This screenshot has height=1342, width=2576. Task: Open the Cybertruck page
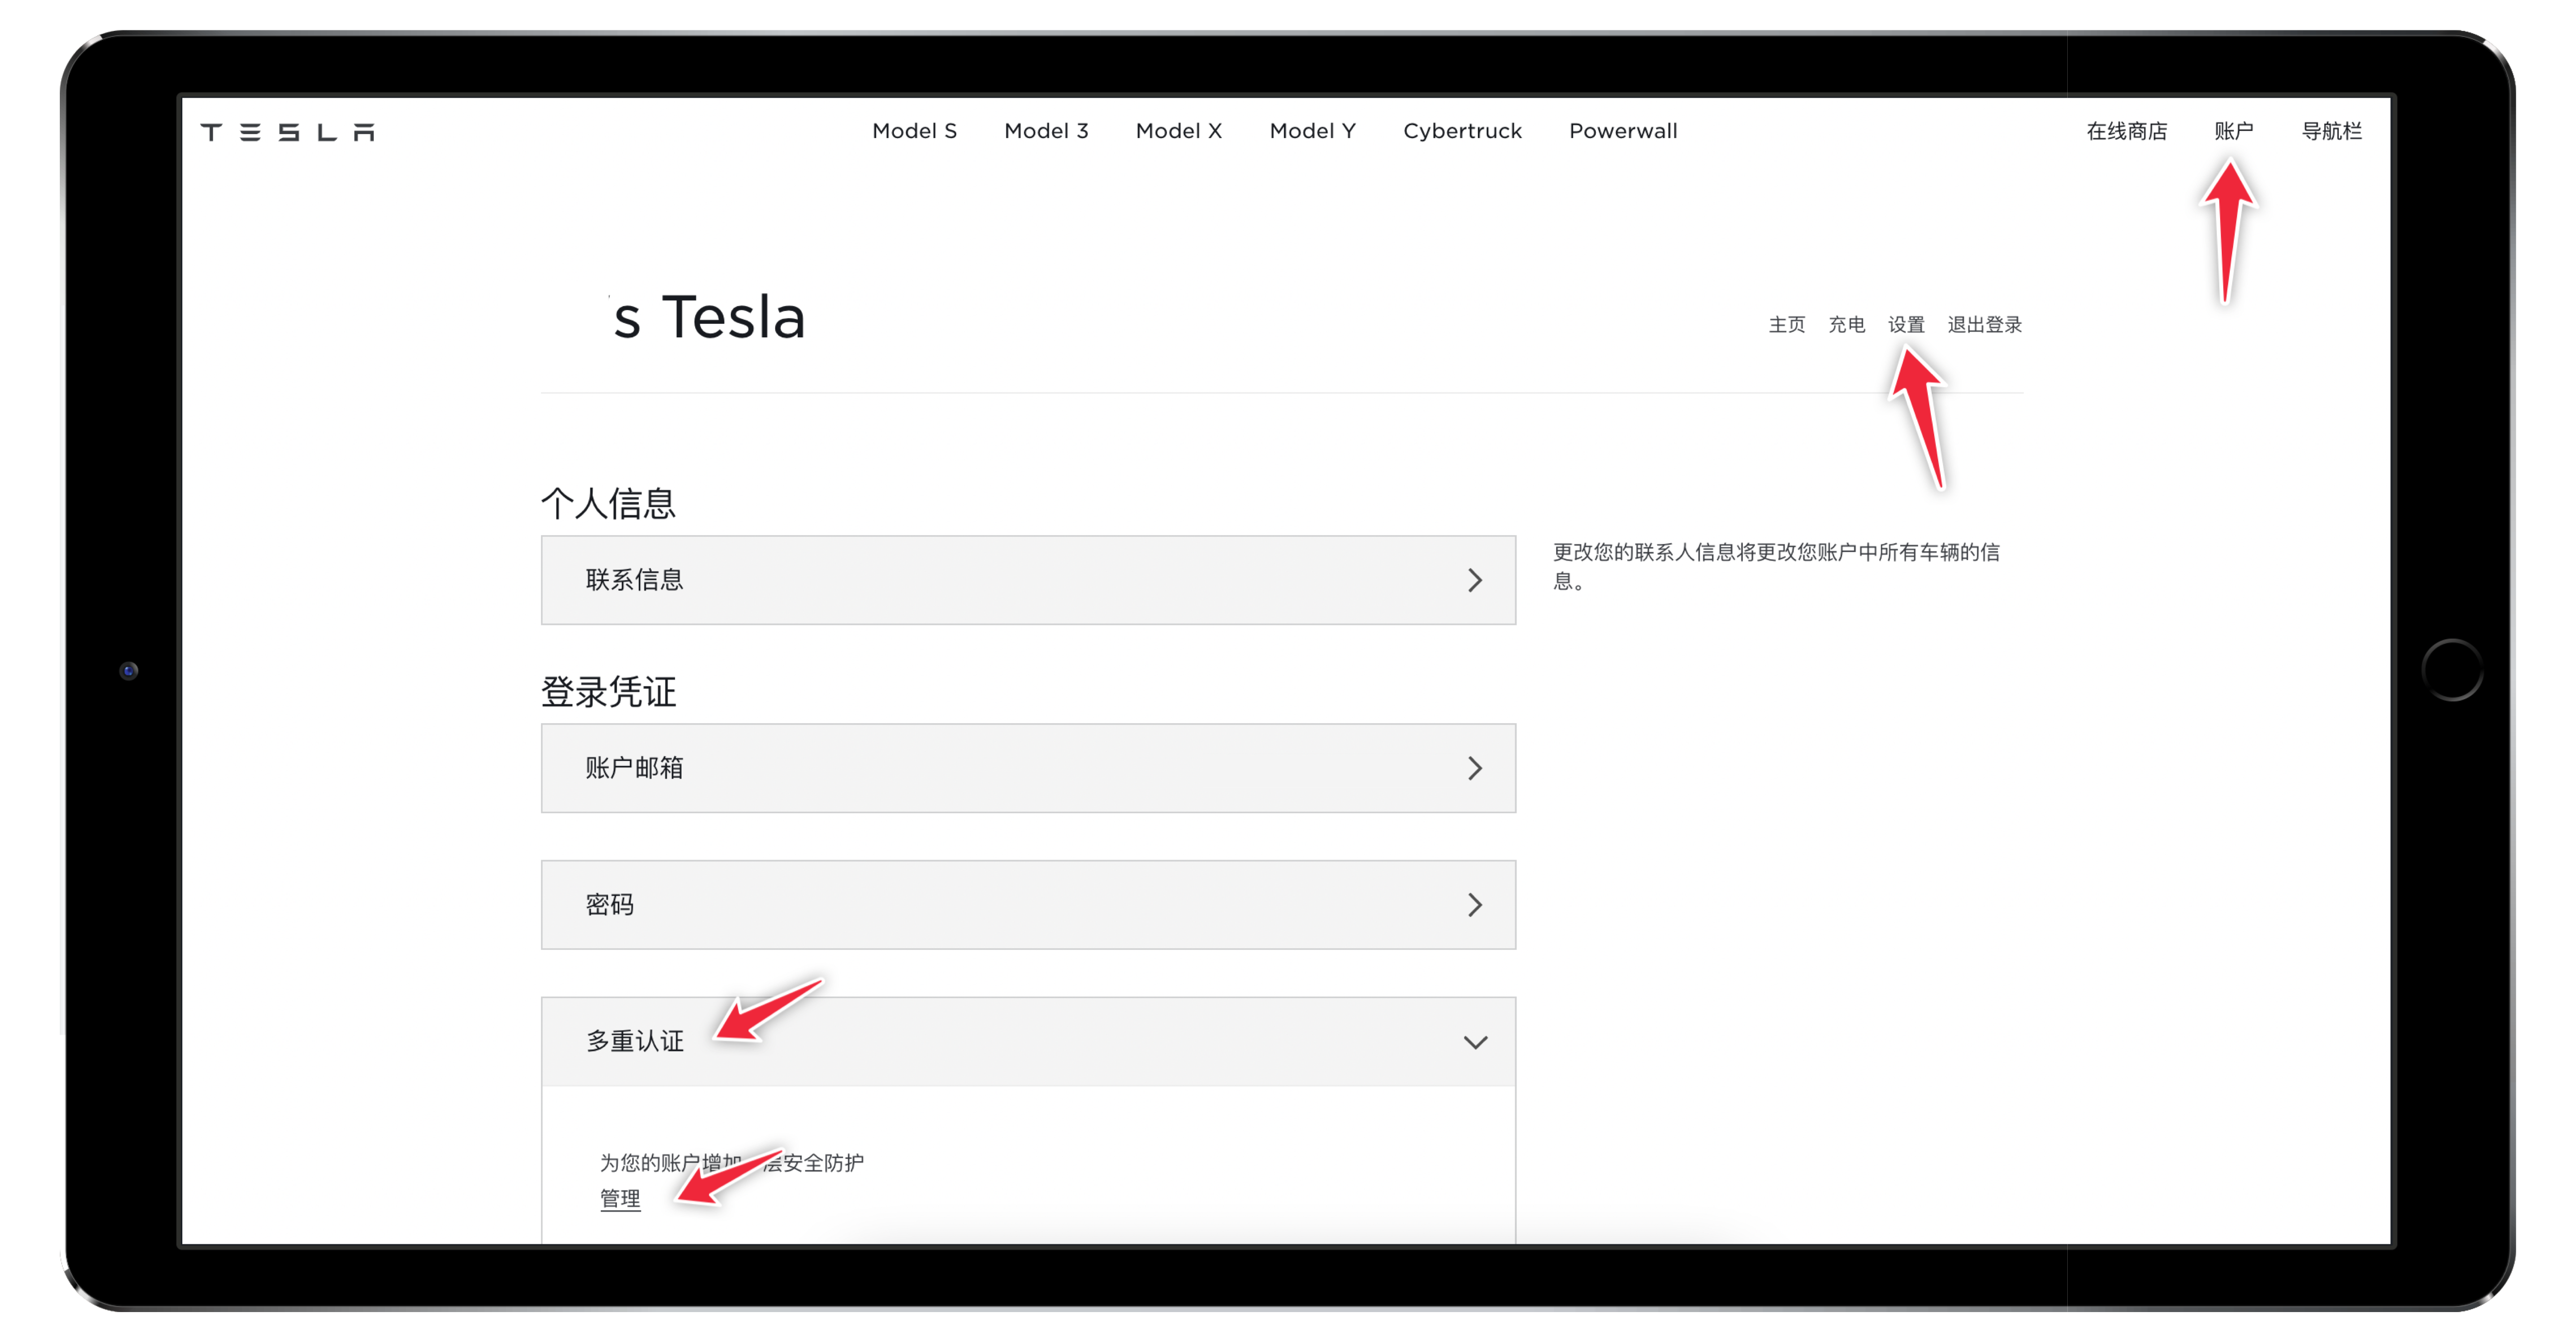click(x=1462, y=131)
